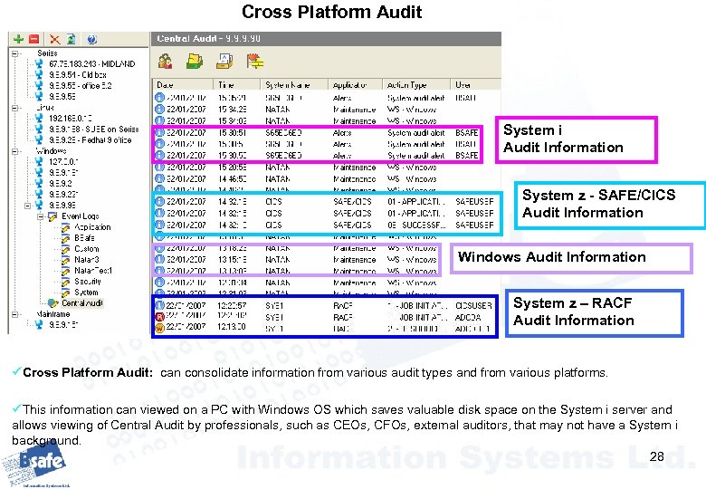The height and width of the screenshot is (489, 706).
Task: Click the green folder tray icon
Action: 195,62
